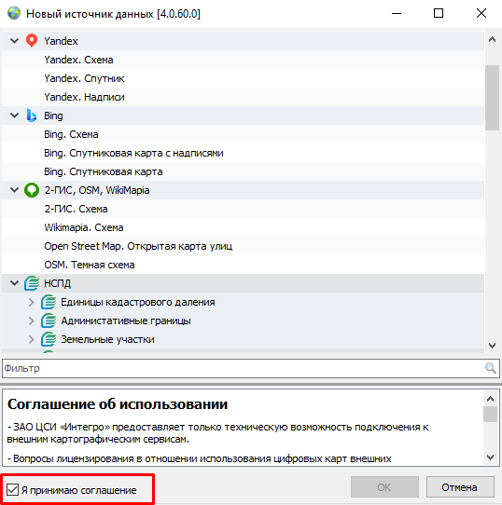Click the OK button
The width and height of the screenshot is (502, 505).
pos(384,487)
